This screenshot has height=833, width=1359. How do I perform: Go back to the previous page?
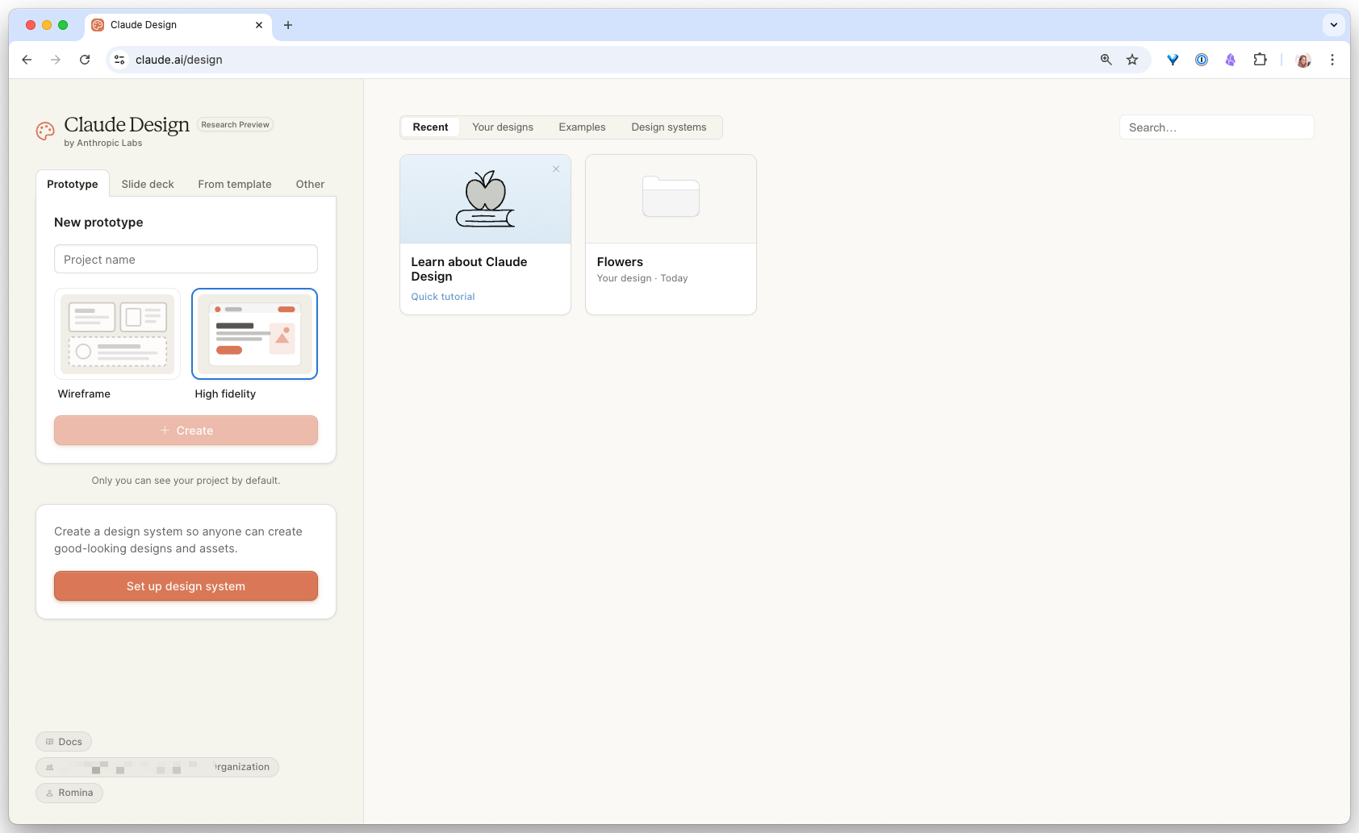[x=27, y=60]
